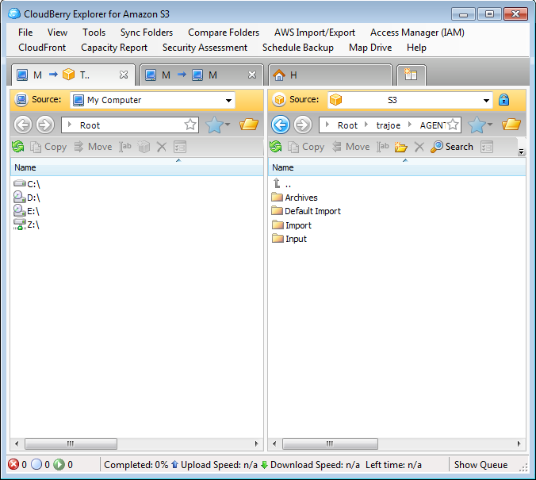Screen dimensions: 536x480
Task: Click Root in the S3 path breadcrumb
Action: [x=347, y=125]
